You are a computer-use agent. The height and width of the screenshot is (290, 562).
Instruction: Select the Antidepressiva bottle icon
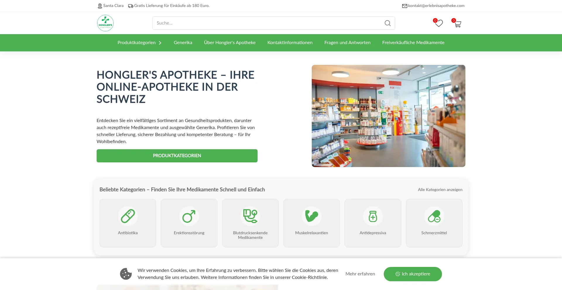point(373,216)
